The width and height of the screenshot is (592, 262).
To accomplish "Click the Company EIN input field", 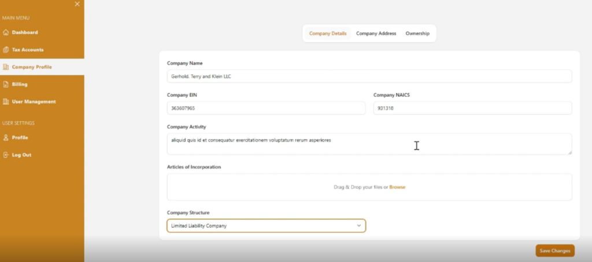I will 266,108.
